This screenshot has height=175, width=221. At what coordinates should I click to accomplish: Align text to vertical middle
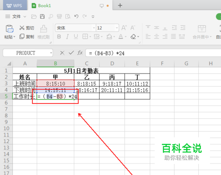click(x=156, y=27)
